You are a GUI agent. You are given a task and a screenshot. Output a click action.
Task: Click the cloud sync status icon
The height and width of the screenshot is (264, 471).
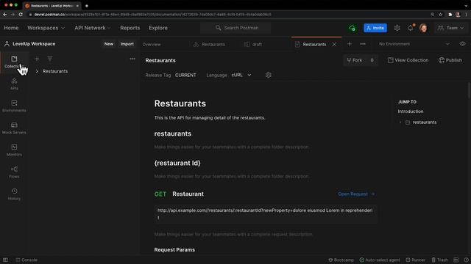352,28
